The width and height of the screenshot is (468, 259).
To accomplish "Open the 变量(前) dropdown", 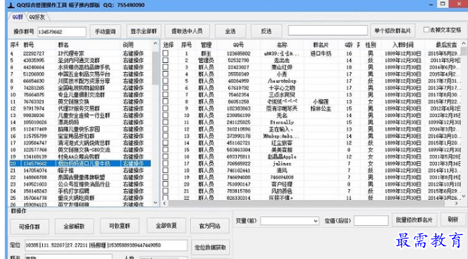I will pos(289,221).
